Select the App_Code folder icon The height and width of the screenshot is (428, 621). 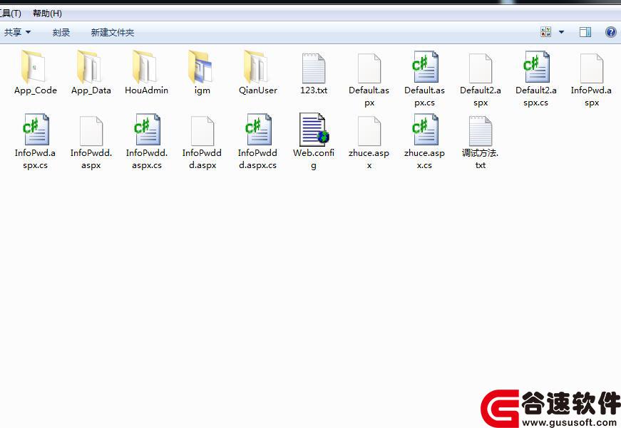click(34, 67)
